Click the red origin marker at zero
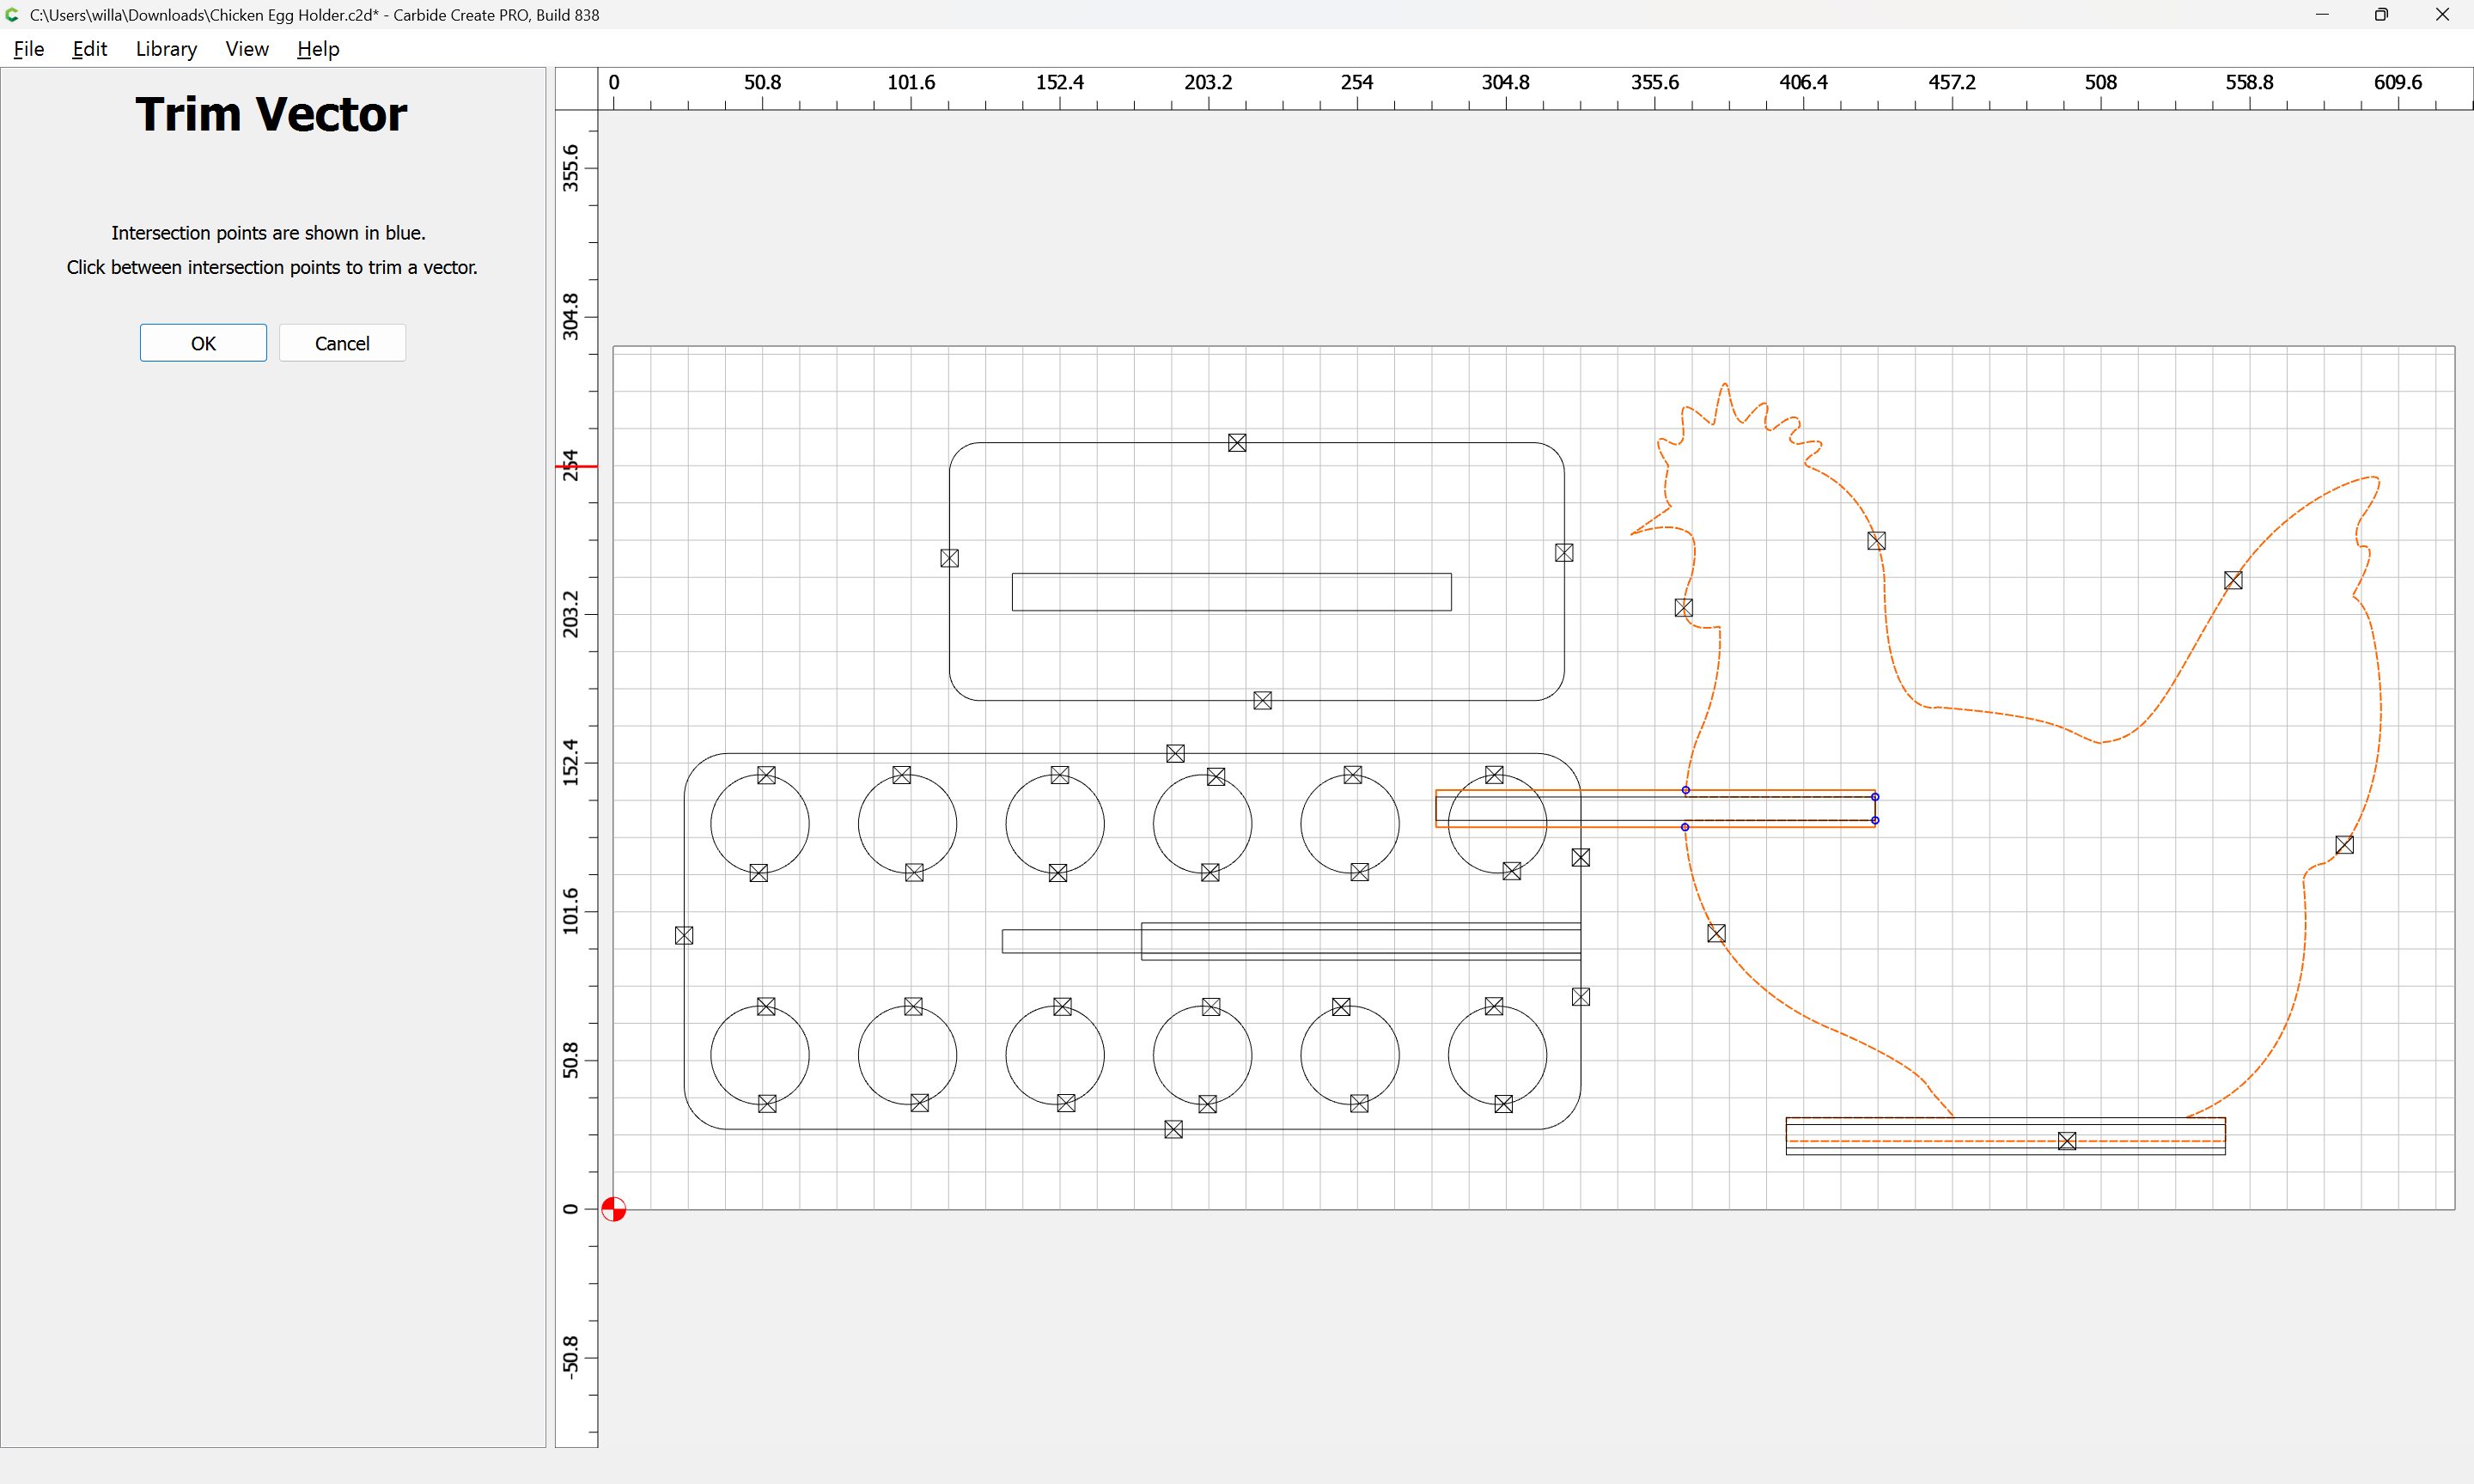Screen dimensions: 2474x1484 614,1209
